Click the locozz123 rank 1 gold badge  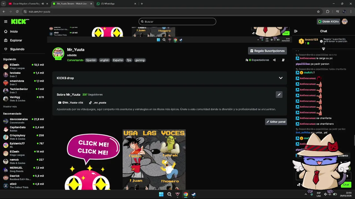tap(301, 41)
